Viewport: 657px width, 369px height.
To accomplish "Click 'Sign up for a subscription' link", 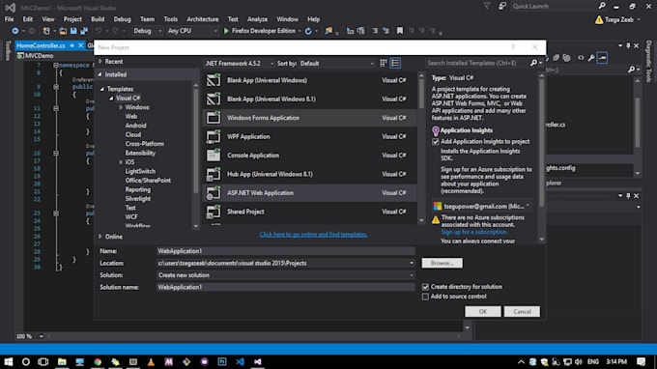I will pyautogui.click(x=473, y=232).
